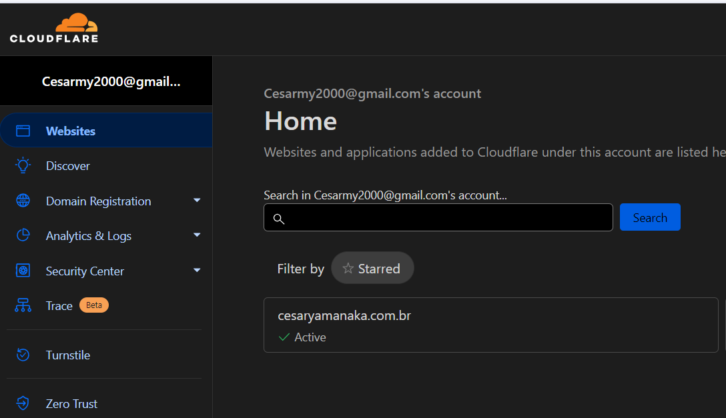
Task: Click the Home page heading
Action: pos(300,121)
